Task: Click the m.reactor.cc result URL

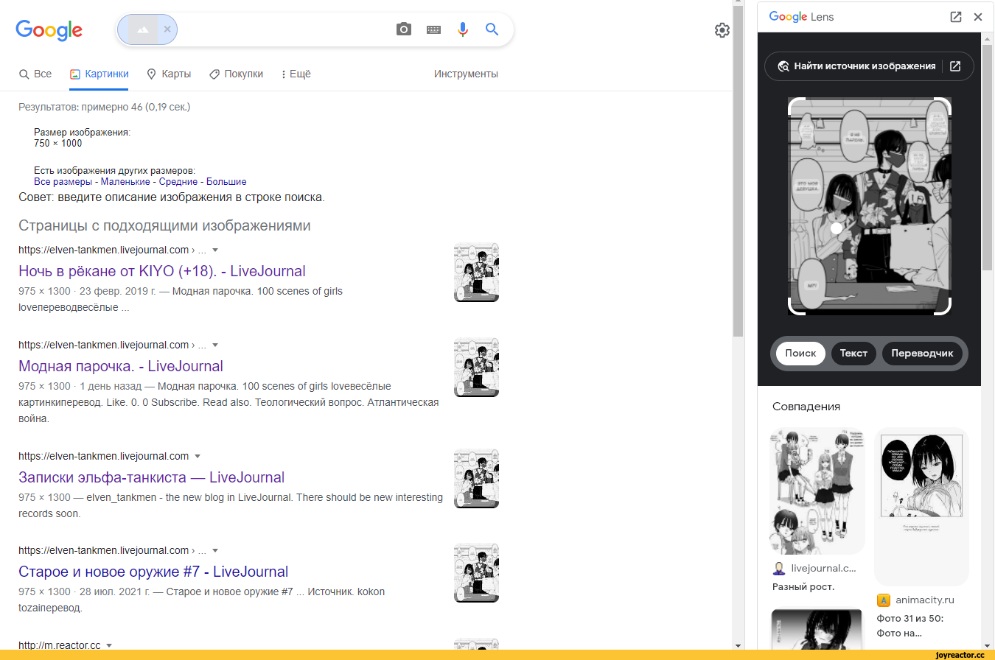Action: point(60,645)
